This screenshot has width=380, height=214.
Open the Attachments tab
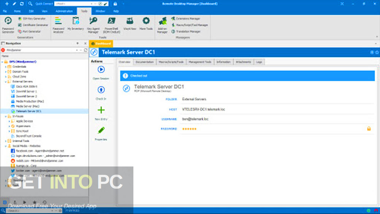point(243,62)
